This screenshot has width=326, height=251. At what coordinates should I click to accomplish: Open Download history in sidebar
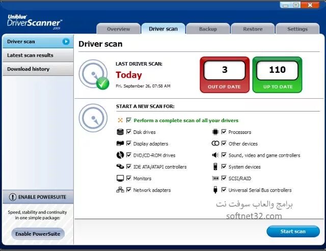(38, 69)
